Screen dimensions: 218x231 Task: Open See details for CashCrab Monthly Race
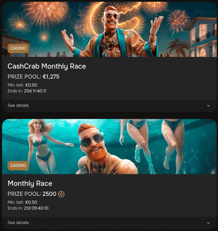tap(18, 106)
